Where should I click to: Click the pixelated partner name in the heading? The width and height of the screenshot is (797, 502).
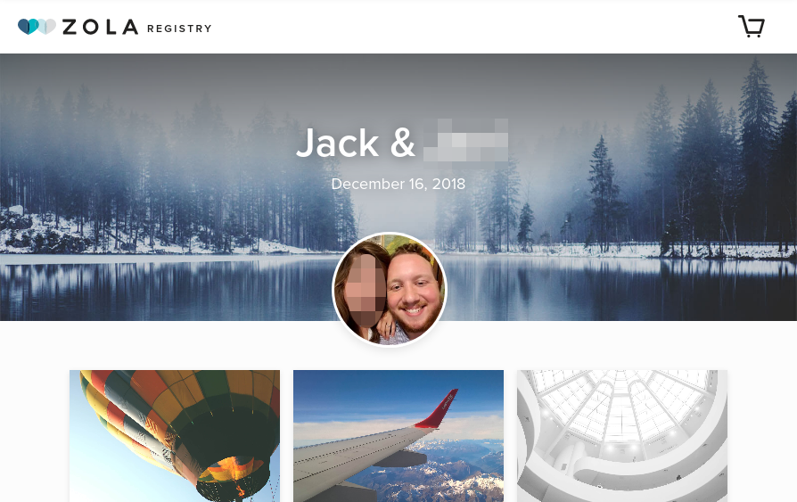coord(465,140)
